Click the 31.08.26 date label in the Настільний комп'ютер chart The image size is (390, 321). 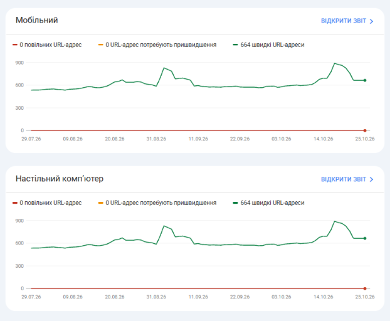(156, 297)
